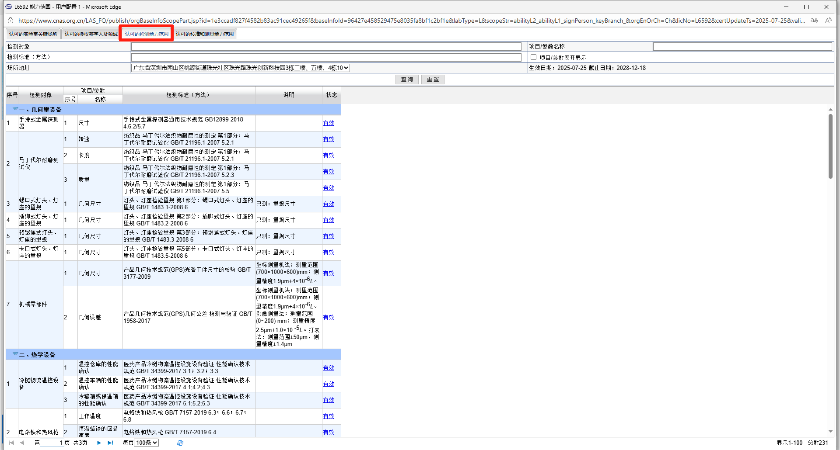Switch to 认可的授权签字人及领域 tab
Viewport: 840px width, 450px height.
click(x=91, y=34)
